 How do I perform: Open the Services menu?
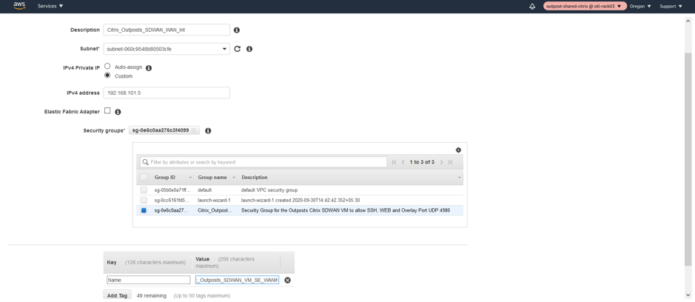[50, 6]
